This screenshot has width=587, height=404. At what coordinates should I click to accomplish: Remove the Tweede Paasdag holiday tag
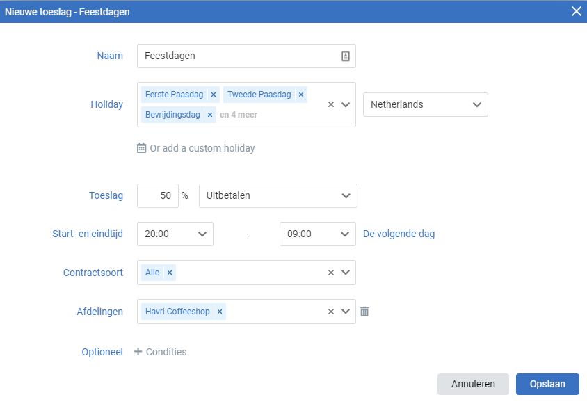click(301, 95)
